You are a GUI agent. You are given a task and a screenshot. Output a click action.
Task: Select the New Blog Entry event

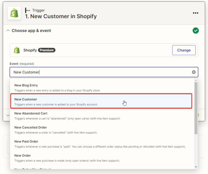click(101, 88)
